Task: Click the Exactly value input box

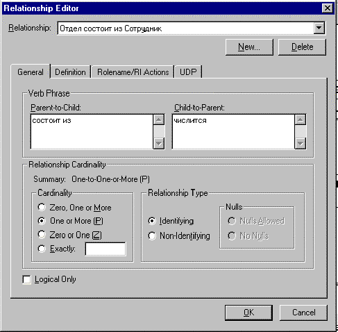Action: 105,249
